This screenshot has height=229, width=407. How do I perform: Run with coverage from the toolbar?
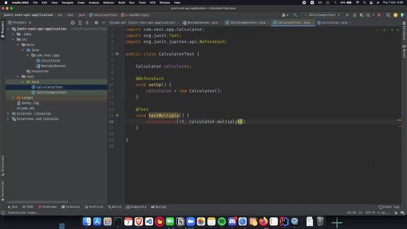[362, 15]
